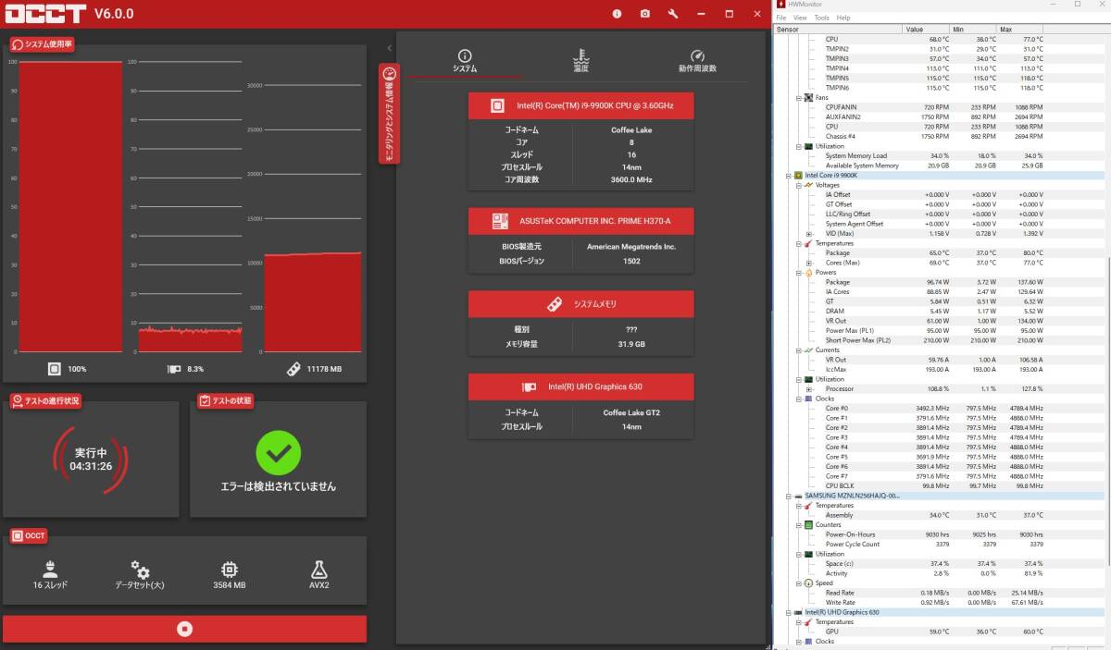
Task: Collapse the side panel with the chevron arrow
Action: 390,48
